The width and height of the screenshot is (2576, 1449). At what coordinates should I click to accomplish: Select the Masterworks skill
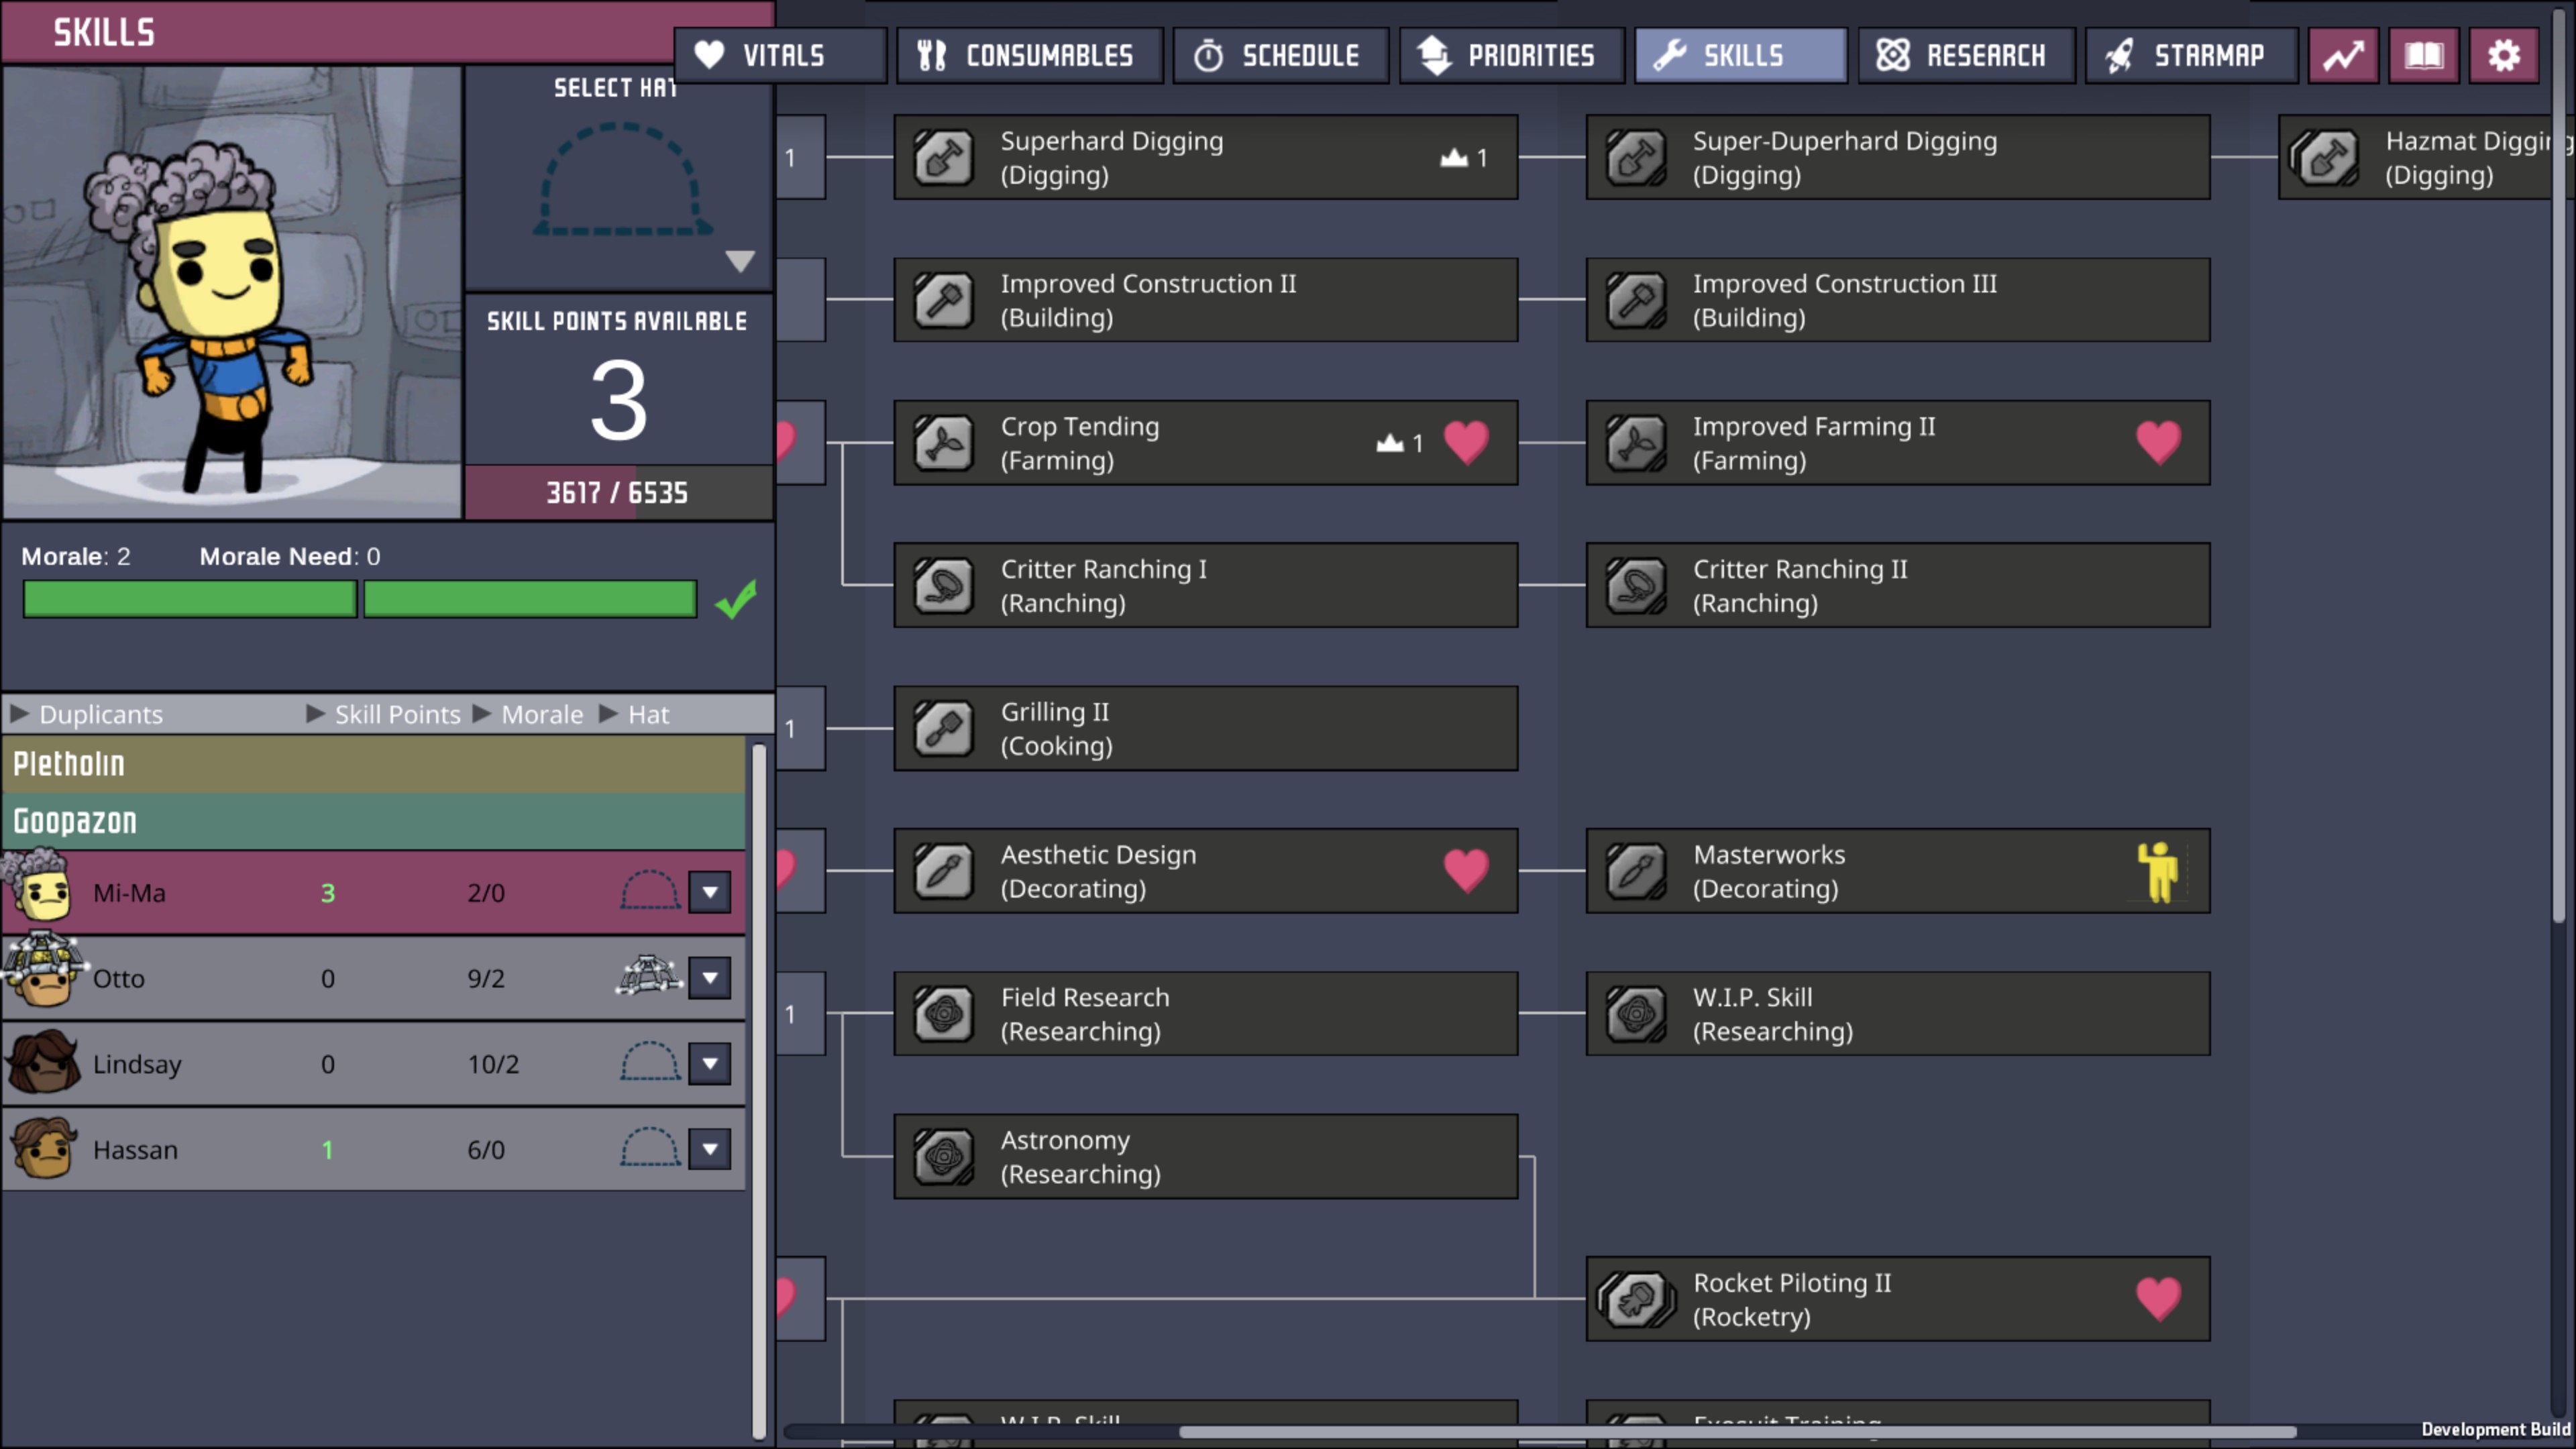(x=1898, y=871)
